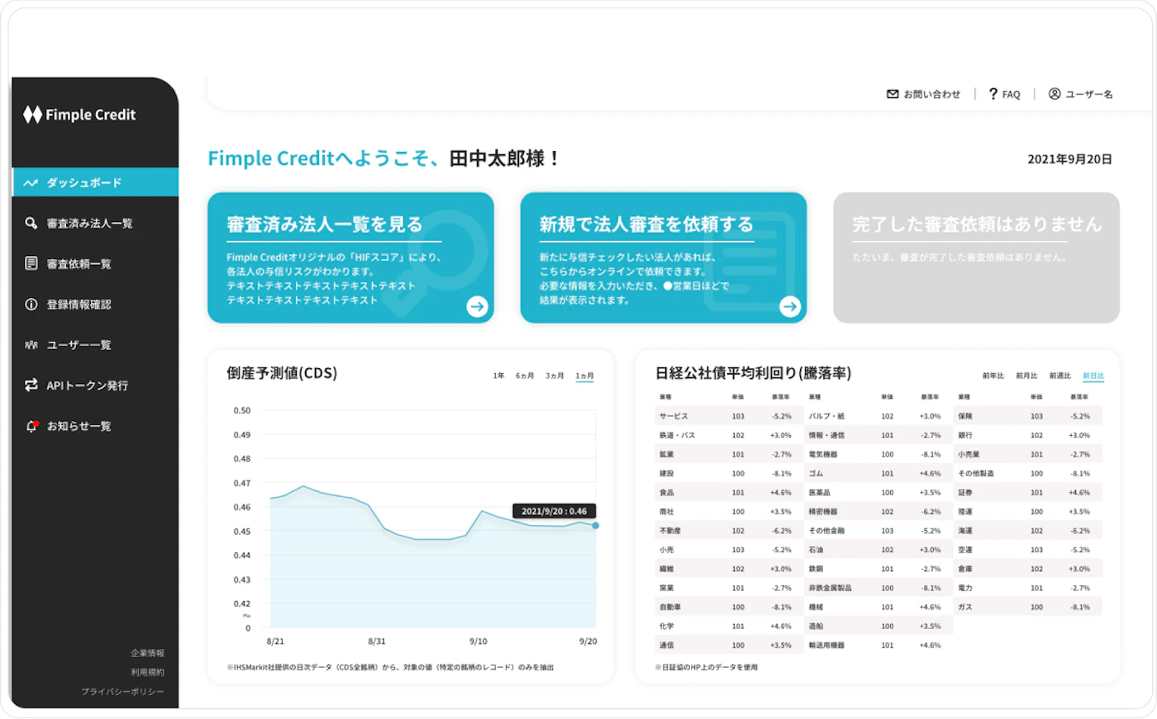Click the 医薬品 row in bond table
This screenshot has width=1157, height=719.
click(x=878, y=493)
